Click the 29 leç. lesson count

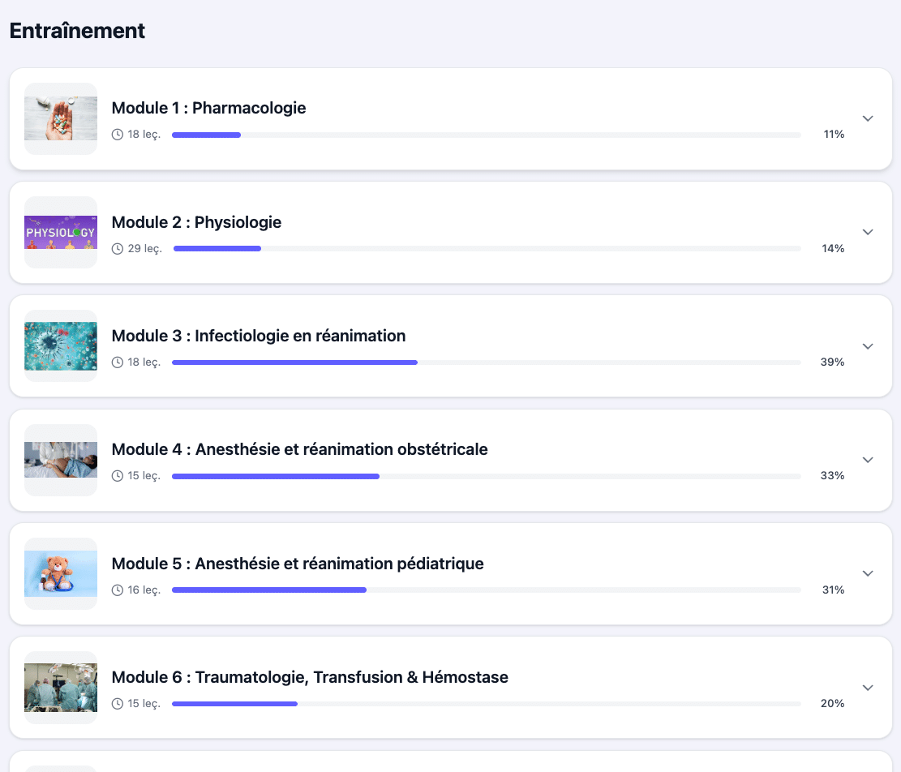(x=145, y=249)
